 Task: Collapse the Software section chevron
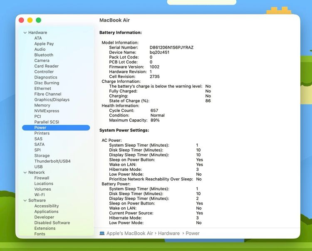tap(25, 201)
